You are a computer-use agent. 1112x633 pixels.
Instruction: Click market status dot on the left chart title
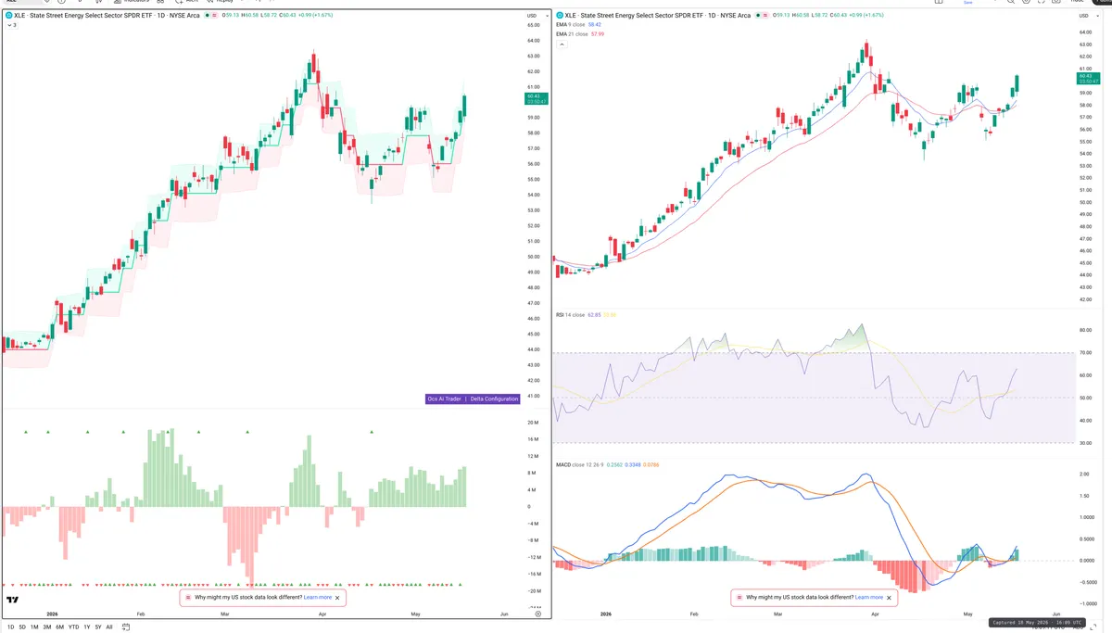coord(206,16)
